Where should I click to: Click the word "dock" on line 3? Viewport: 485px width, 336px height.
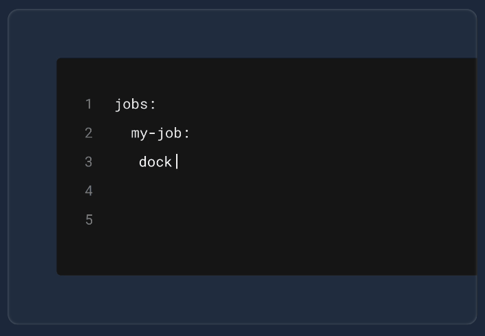coord(155,162)
